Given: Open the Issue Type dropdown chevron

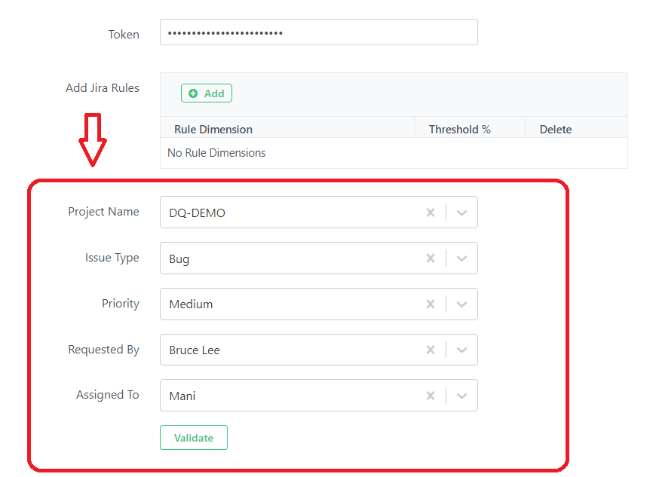Looking at the screenshot, I should pos(461,258).
